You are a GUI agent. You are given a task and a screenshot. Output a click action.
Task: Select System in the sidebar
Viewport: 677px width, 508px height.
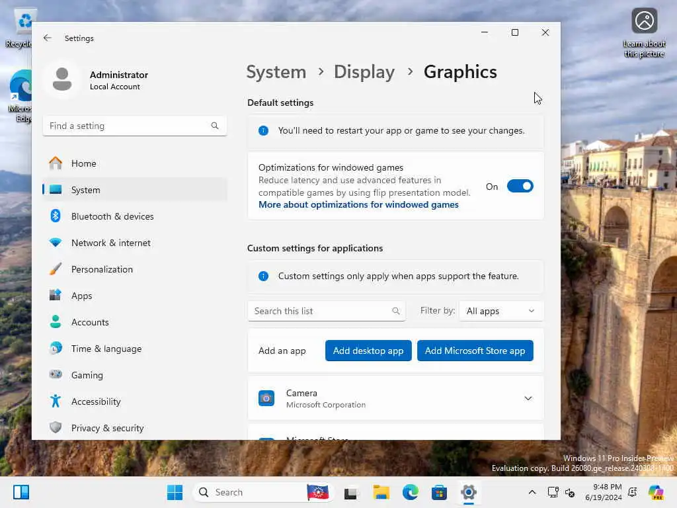[135, 190]
